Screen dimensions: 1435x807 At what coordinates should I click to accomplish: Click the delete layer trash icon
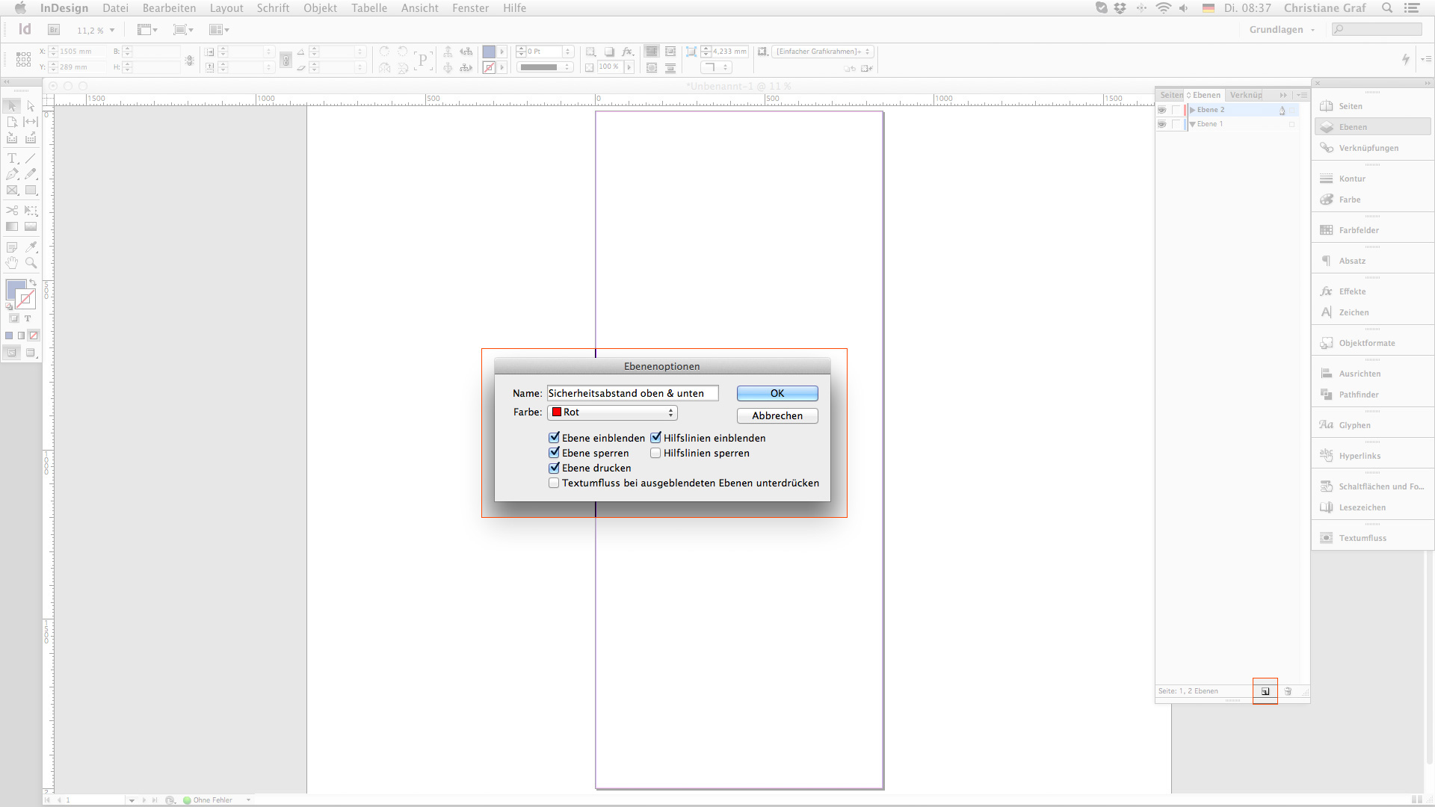click(1288, 691)
